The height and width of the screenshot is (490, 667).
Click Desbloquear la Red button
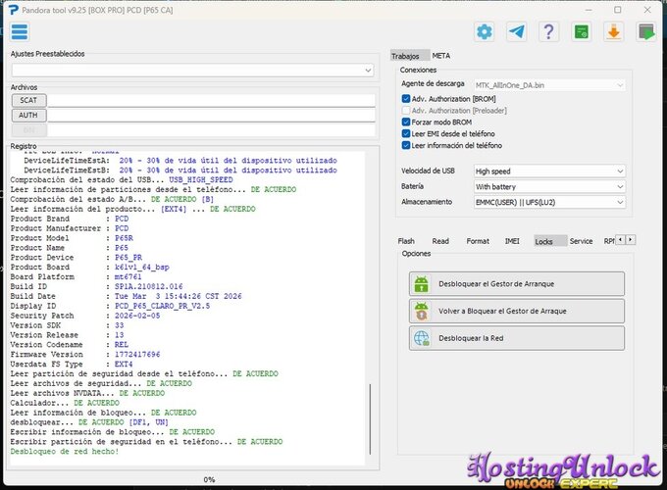517,338
